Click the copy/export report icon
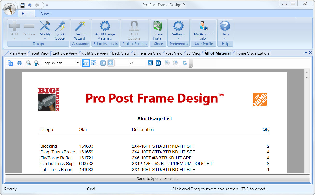The height and width of the screenshot is (195, 315). (x=10, y=63)
